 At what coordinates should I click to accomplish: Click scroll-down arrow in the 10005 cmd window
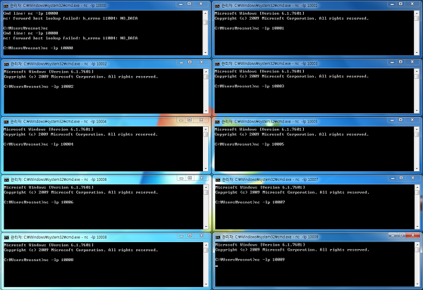(417, 169)
